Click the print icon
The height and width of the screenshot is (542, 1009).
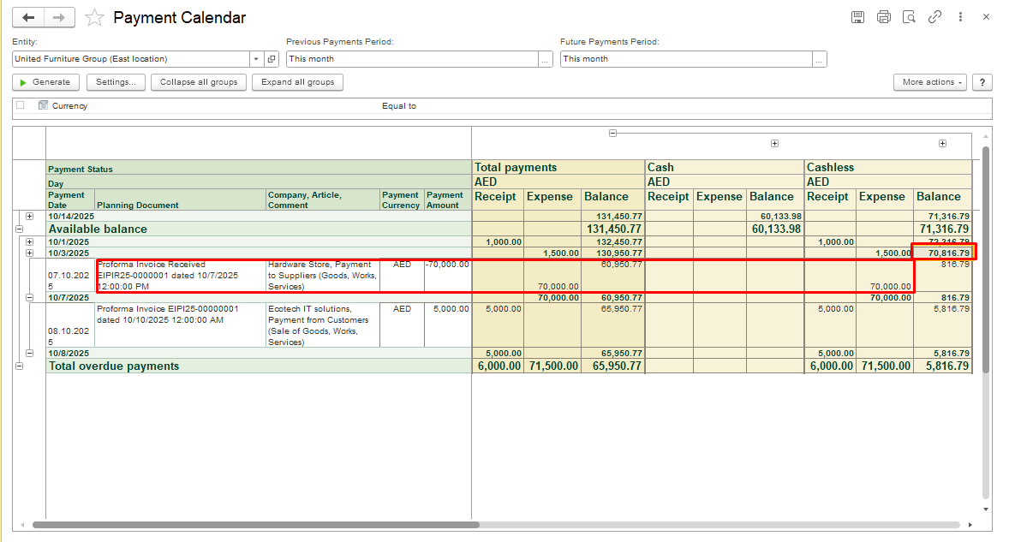[x=883, y=17]
